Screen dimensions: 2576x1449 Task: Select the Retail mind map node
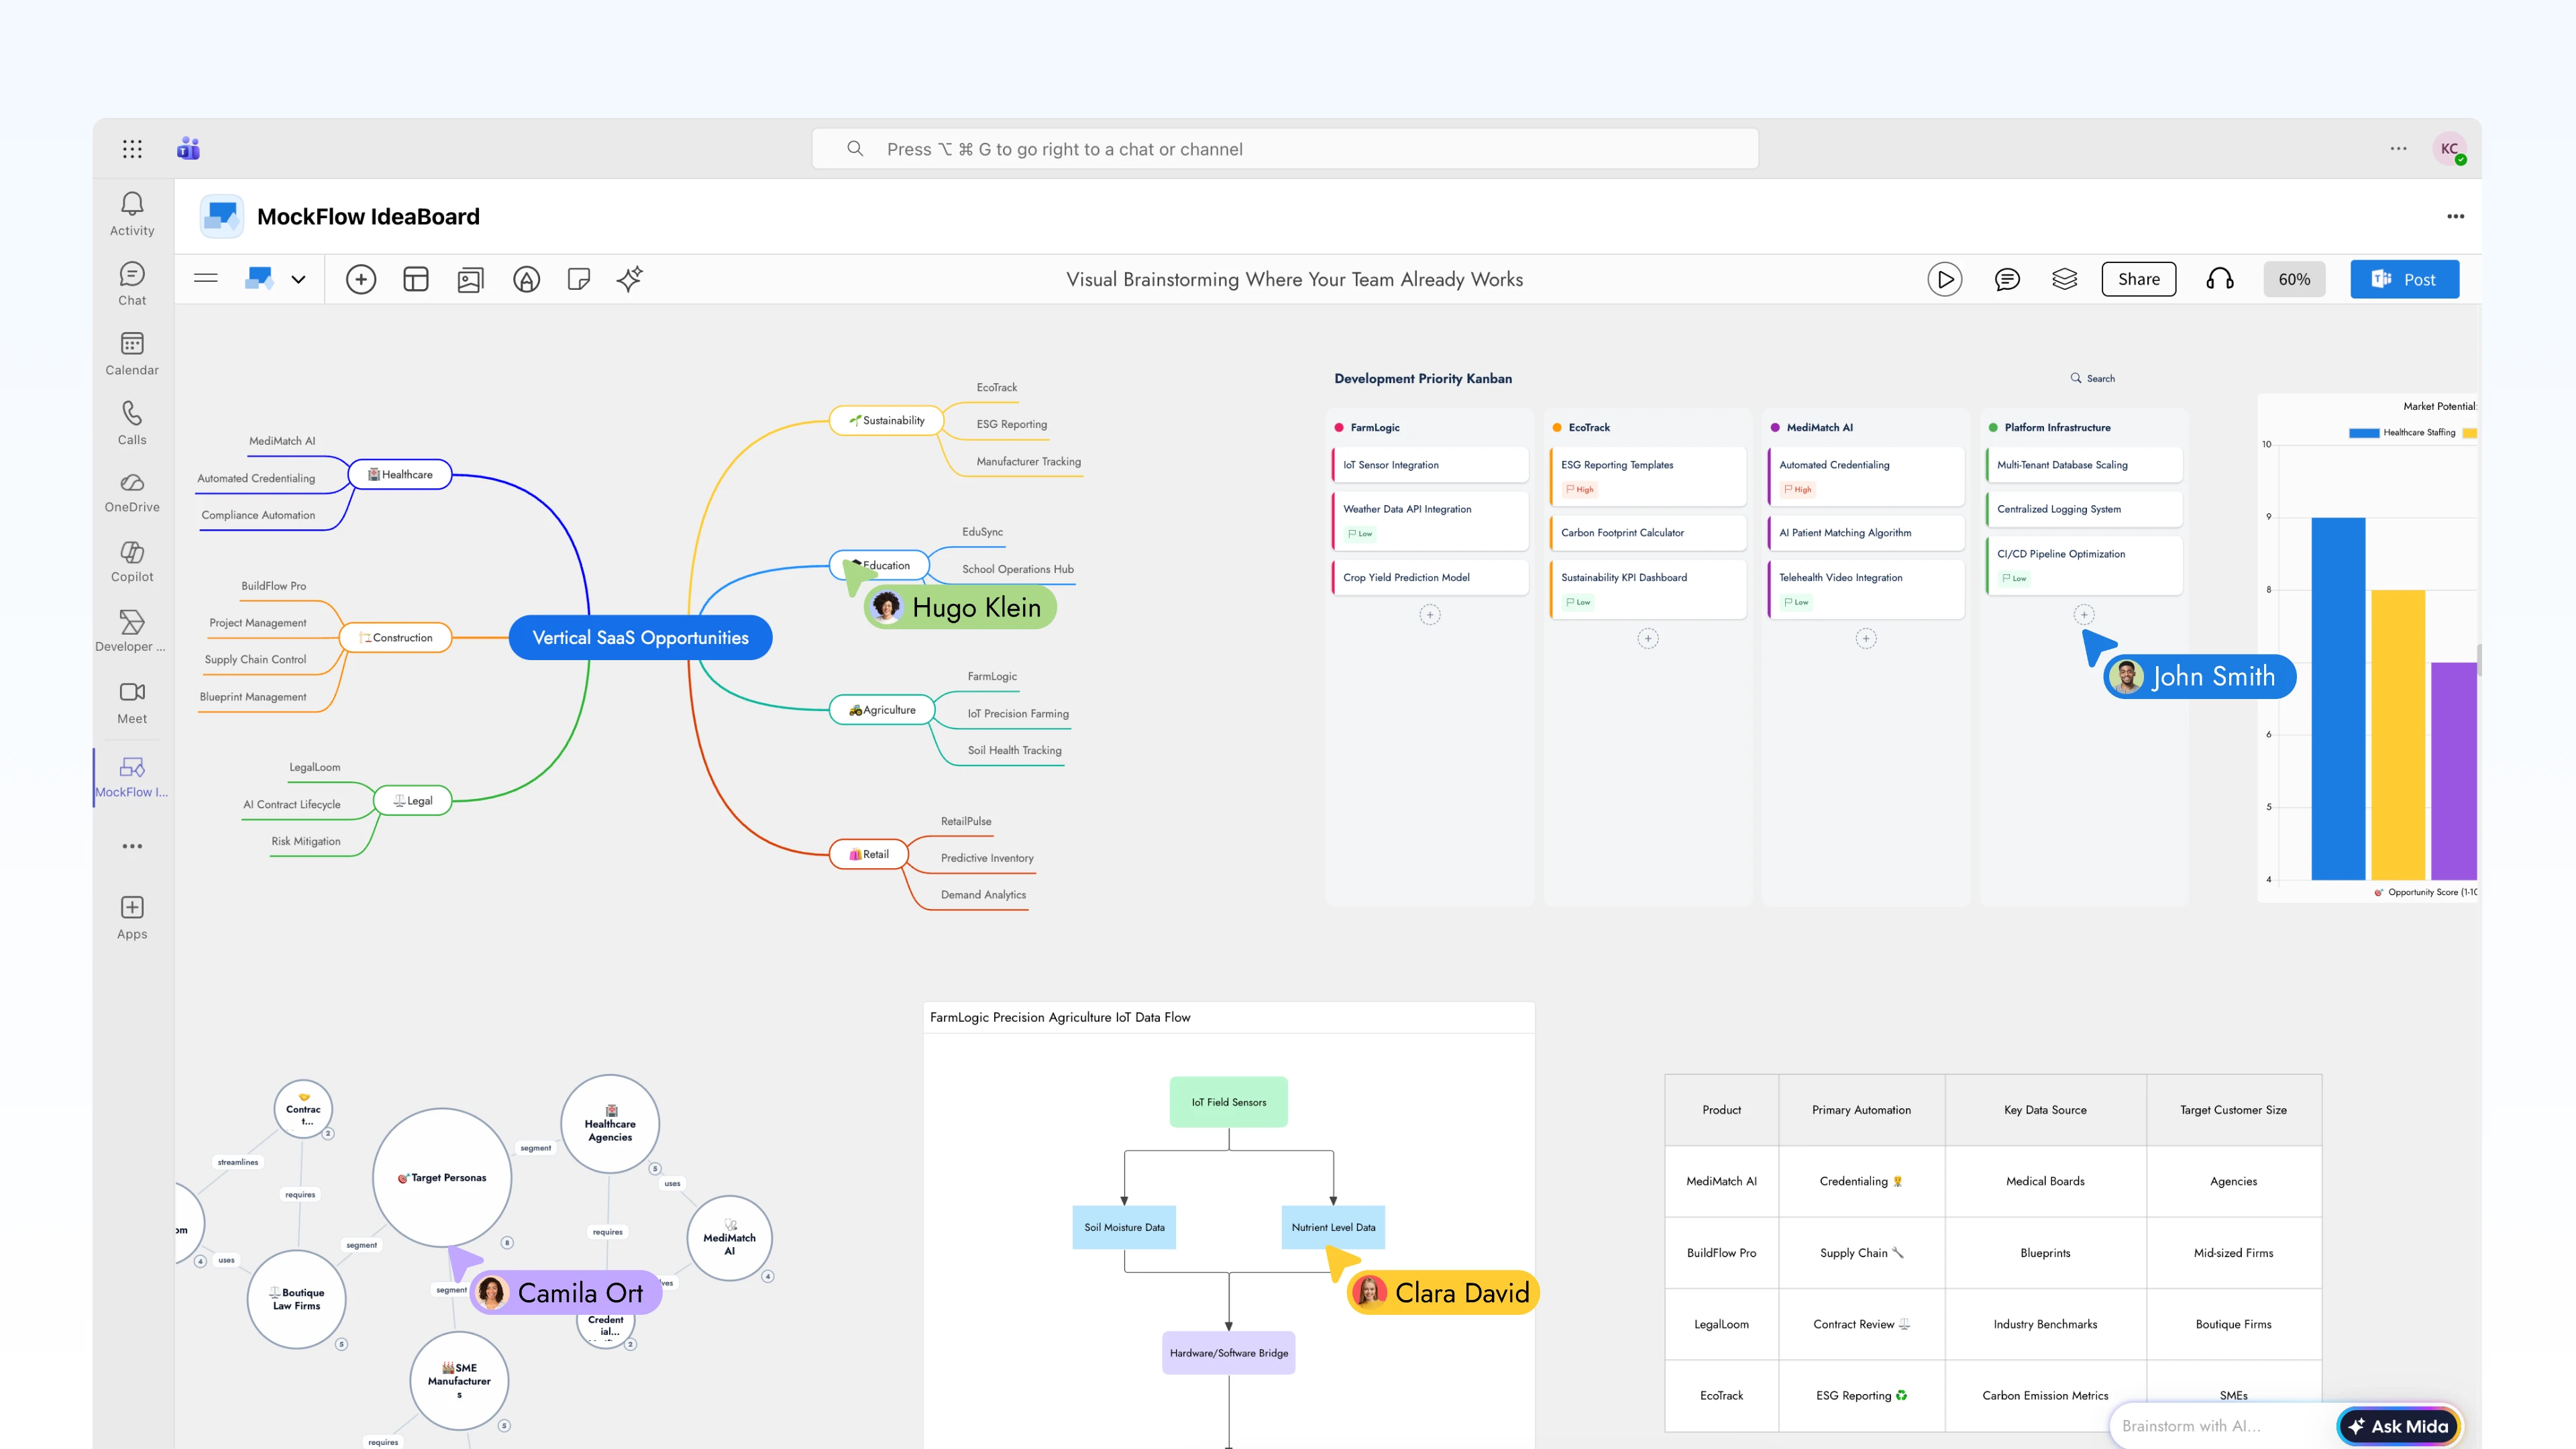point(869,854)
